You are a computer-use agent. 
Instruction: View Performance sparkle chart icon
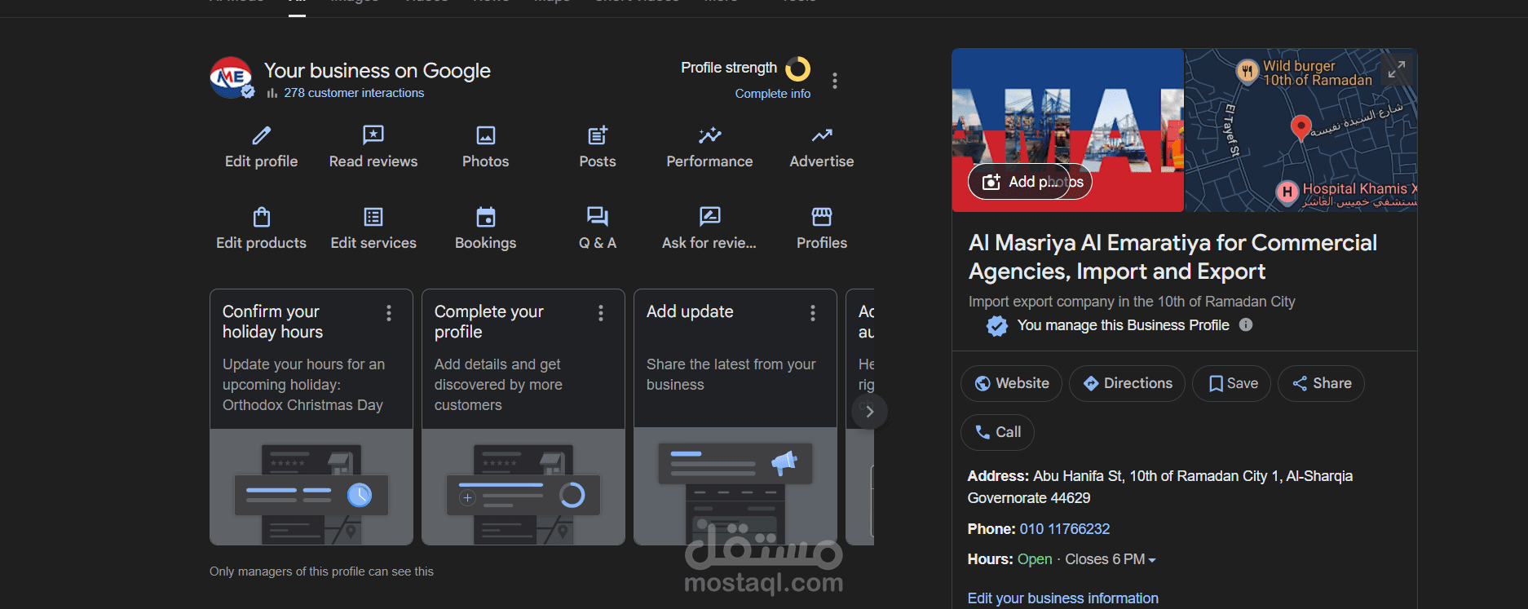point(709,135)
